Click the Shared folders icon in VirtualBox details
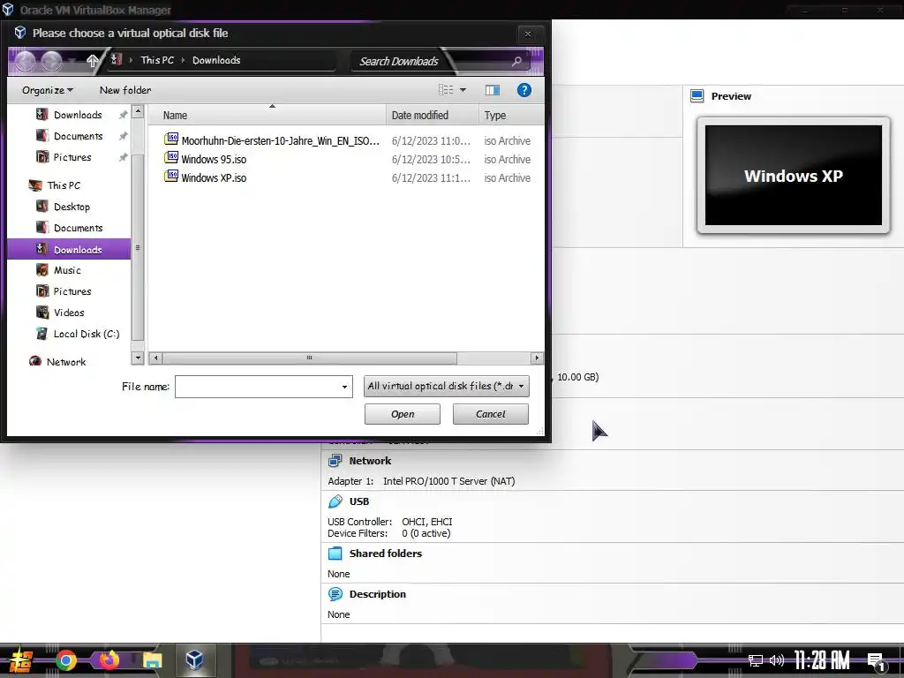The height and width of the screenshot is (678, 904). [335, 554]
